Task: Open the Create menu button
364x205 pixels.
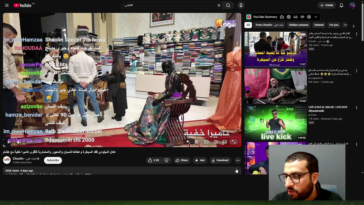Action: click(x=326, y=5)
